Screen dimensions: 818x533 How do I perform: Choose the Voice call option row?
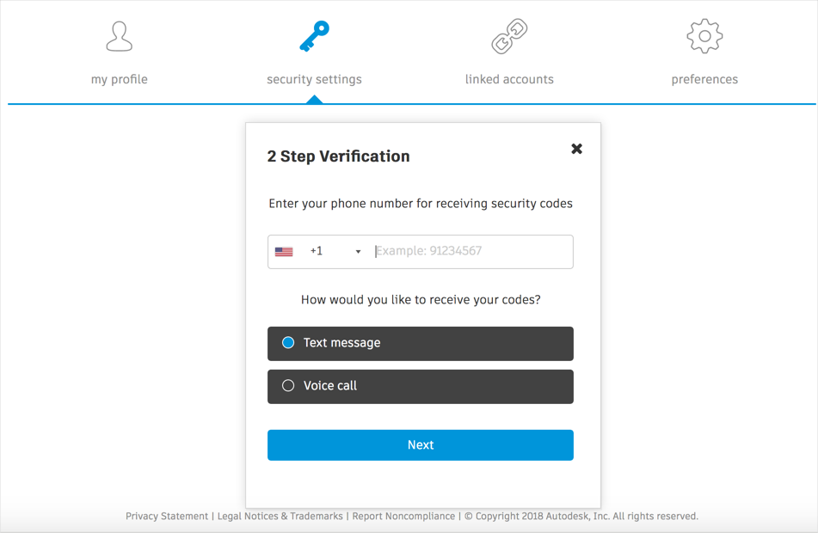[420, 386]
